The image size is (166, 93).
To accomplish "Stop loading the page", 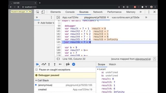I will tap(18, 7).
